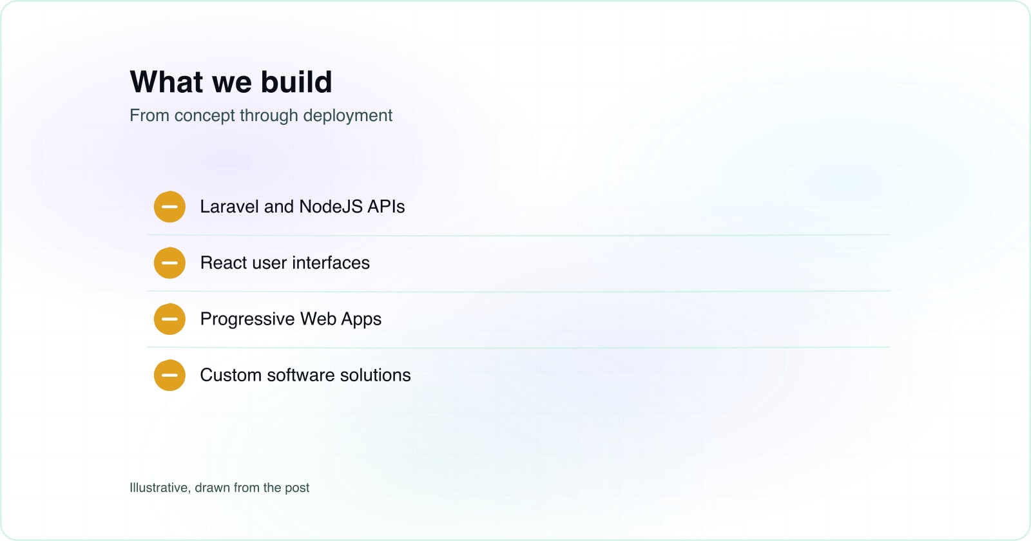
Task: Select the text 'Progressive Web Apps'
Action: [291, 319]
